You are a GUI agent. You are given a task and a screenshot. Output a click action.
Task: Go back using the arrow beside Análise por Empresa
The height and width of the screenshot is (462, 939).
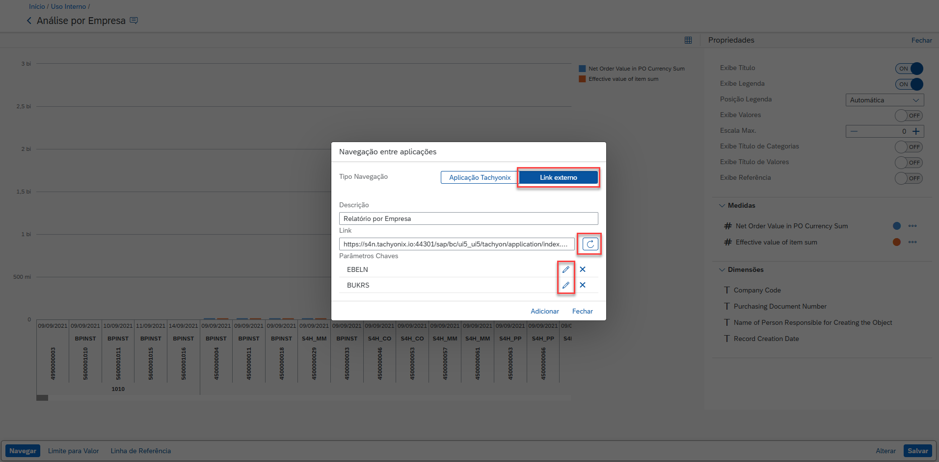[29, 21]
